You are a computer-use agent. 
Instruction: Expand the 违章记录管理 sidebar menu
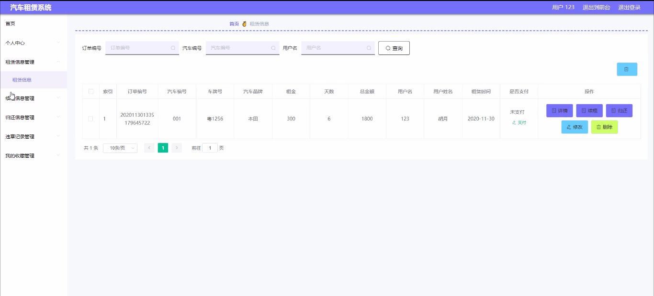pos(33,136)
